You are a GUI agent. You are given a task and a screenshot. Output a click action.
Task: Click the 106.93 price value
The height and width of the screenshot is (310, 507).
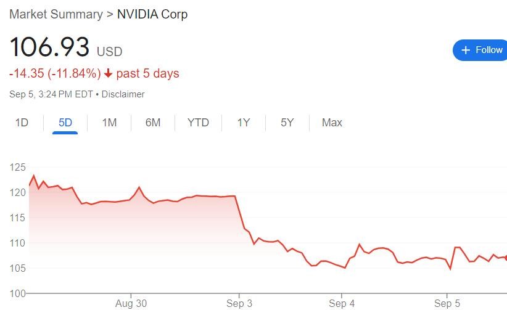(49, 47)
